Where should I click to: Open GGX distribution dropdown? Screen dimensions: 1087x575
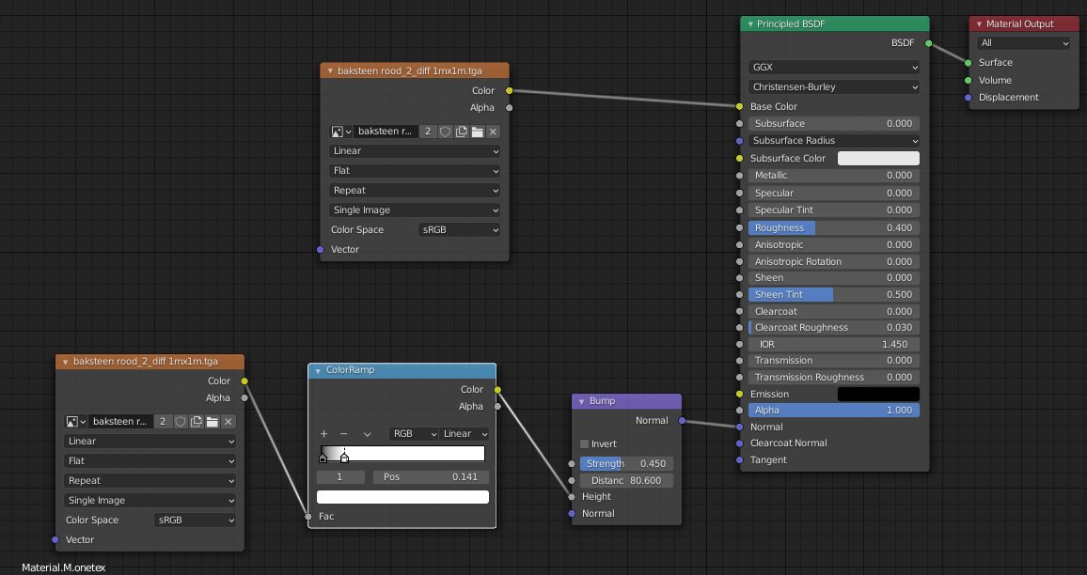(x=834, y=68)
